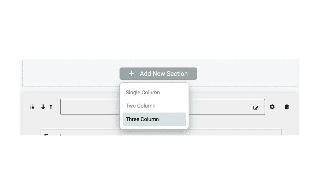Click the plus icon on Add New Section
This screenshot has width=319, height=195.
click(131, 73)
